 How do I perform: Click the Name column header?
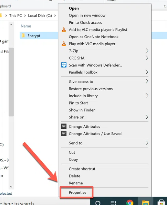26,26
